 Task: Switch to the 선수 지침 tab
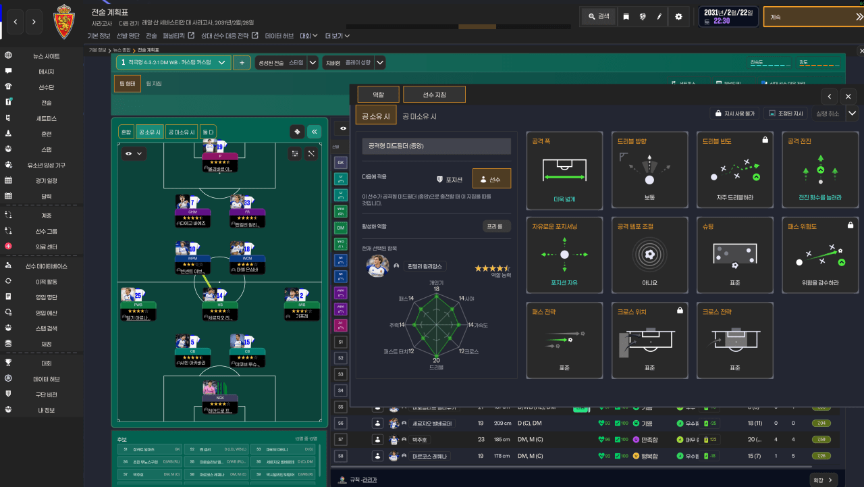tap(434, 95)
